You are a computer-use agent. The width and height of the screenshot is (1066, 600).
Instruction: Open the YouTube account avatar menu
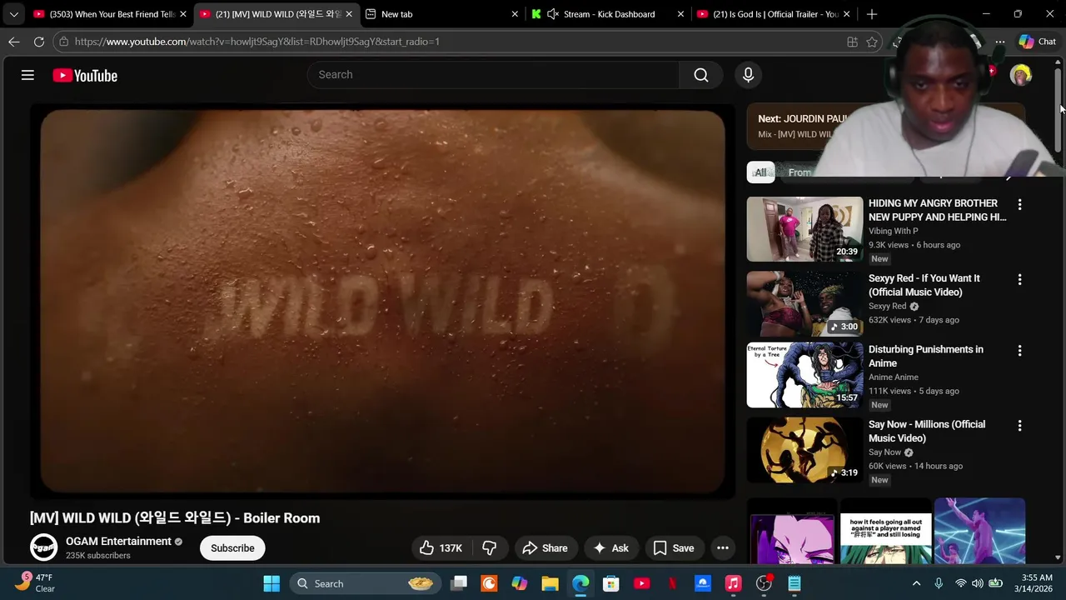coord(1020,75)
